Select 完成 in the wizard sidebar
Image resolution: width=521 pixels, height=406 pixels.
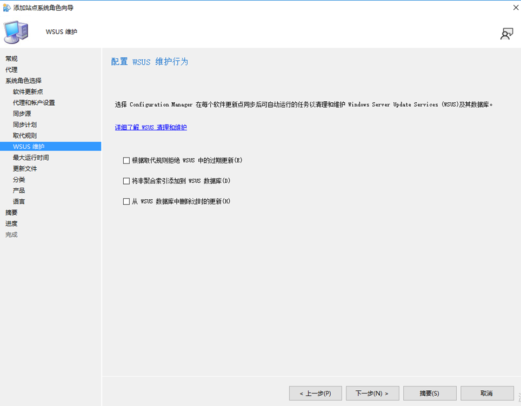click(12, 234)
